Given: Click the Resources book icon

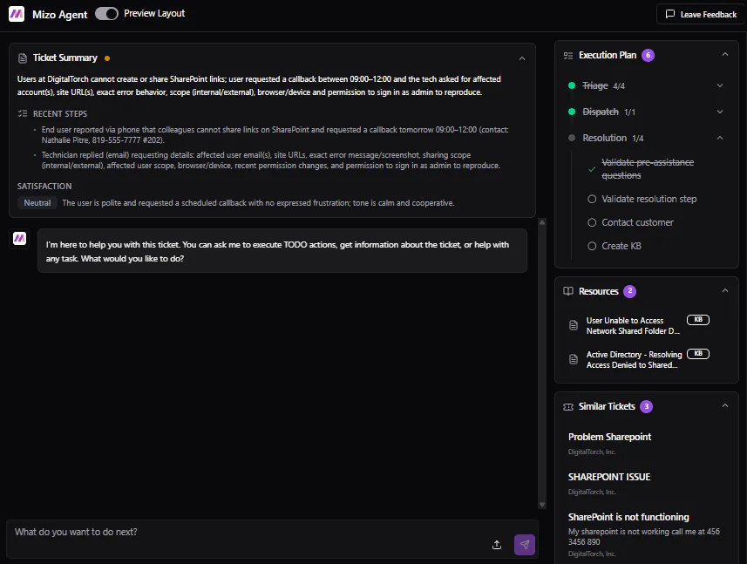Looking at the screenshot, I should [x=567, y=291].
